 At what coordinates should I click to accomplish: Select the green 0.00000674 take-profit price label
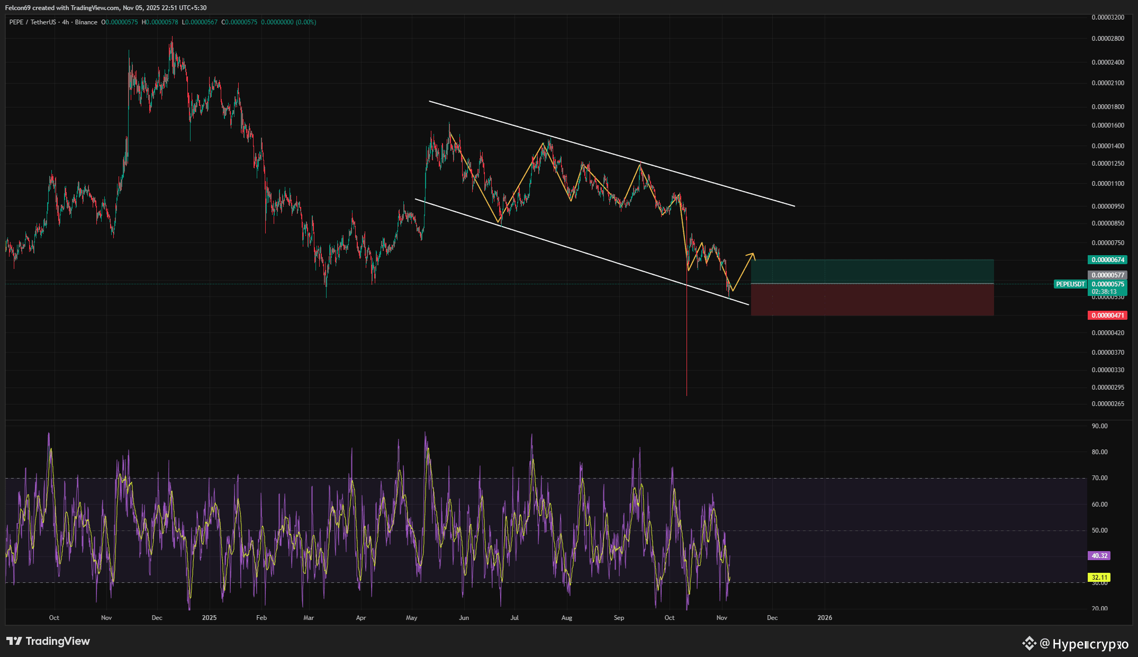tap(1107, 260)
